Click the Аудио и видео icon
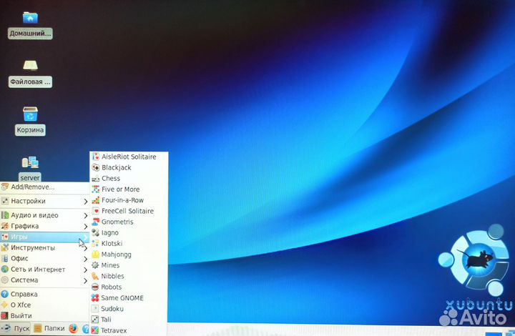Screen dimensions: 515x336 click(x=4, y=215)
